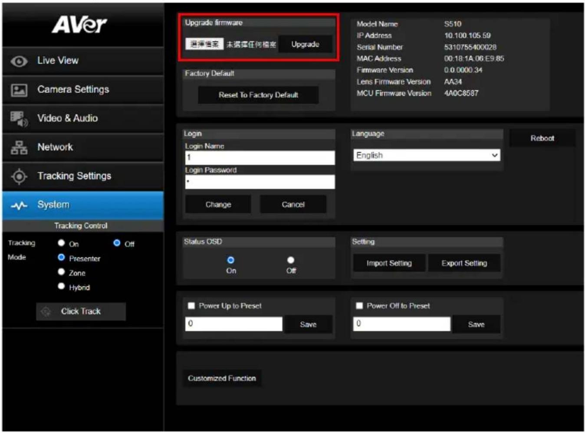This screenshot has width=585, height=433.
Task: Click the MCU Firmware Version value 4A0C8587
Action: coord(461,93)
